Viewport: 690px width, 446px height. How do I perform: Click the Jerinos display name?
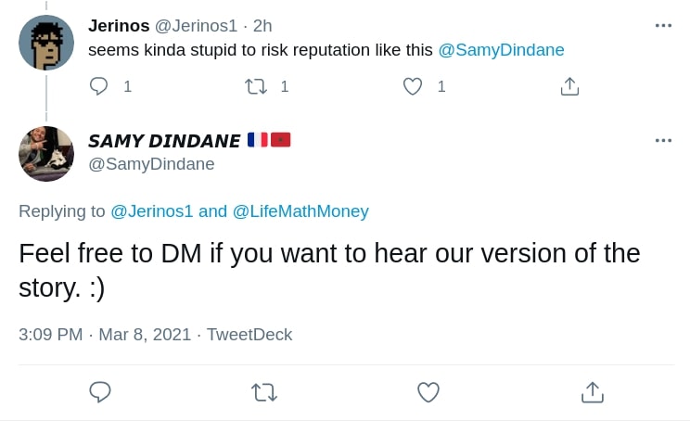(x=119, y=26)
